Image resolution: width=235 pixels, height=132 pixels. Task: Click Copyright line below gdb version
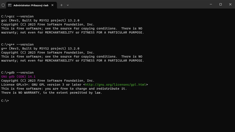coord(48,80)
